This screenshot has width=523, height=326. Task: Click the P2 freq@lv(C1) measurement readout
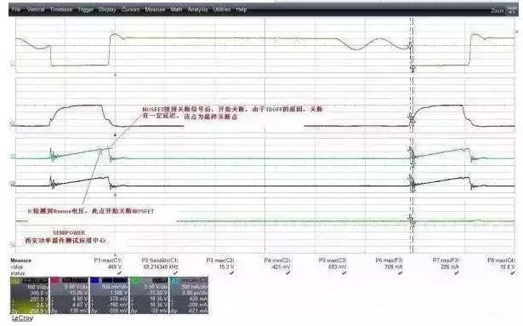(x=160, y=264)
